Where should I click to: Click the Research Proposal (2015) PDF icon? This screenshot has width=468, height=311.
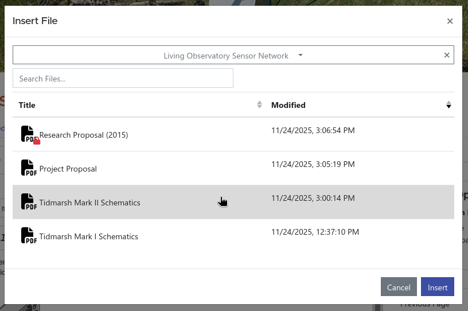pyautogui.click(x=28, y=133)
